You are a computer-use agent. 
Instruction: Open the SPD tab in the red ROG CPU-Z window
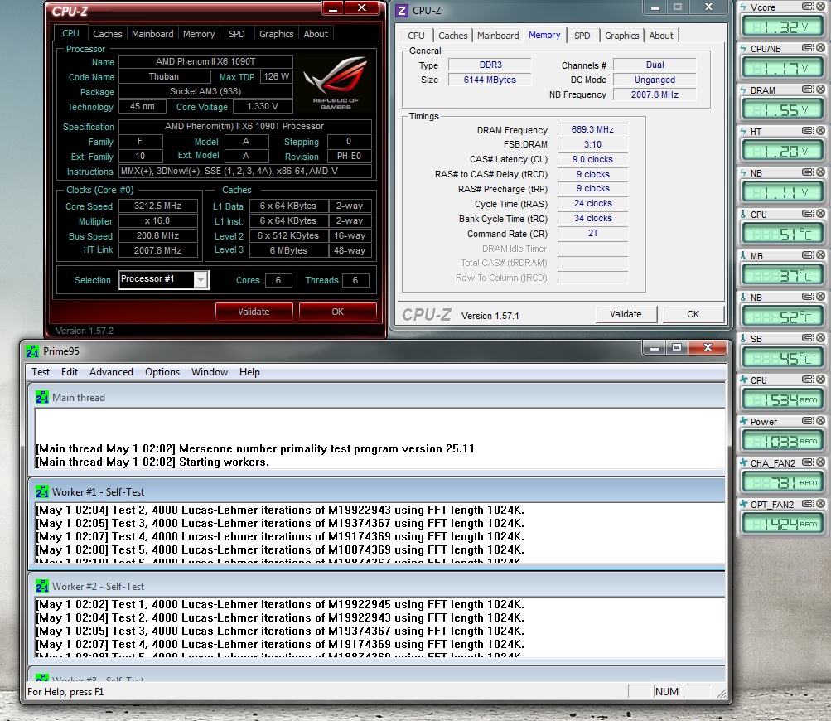237,34
